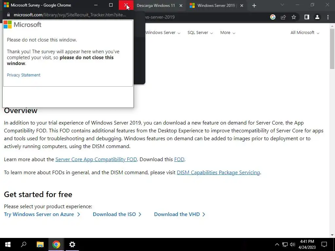The height and width of the screenshot is (251, 335).
Task: Open Chrome three-dot menu
Action: [x=328, y=17]
